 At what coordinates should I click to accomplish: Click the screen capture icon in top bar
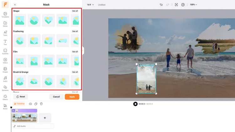176,5
